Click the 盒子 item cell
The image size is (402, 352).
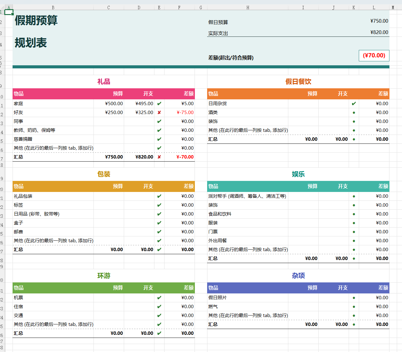coord(53,223)
